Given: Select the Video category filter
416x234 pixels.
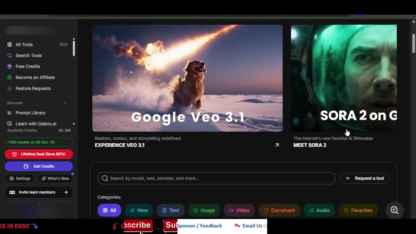Looking at the screenshot, I should click(x=239, y=210).
